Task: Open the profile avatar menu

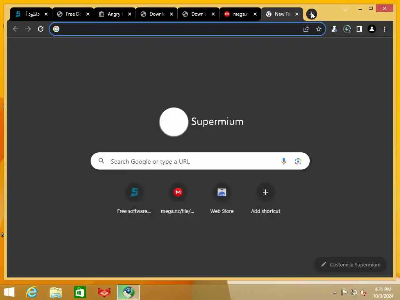Action: tap(372, 29)
